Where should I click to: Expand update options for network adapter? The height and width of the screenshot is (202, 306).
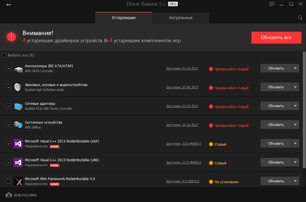coord(295,106)
